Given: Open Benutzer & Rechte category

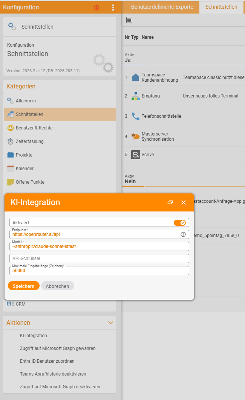Looking at the screenshot, I should [x=60, y=128].
